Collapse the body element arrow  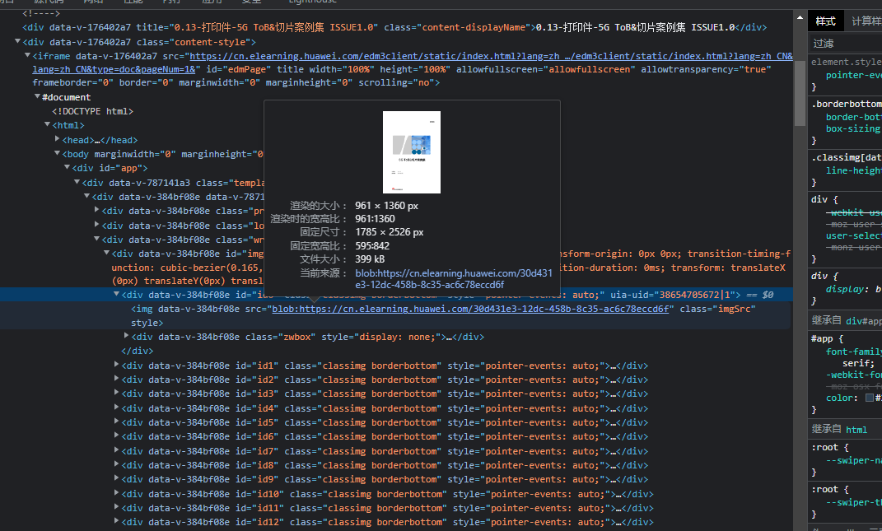(x=57, y=154)
